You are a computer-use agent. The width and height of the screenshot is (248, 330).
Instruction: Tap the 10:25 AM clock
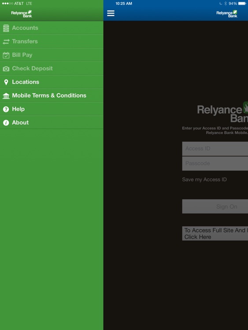(124, 4)
